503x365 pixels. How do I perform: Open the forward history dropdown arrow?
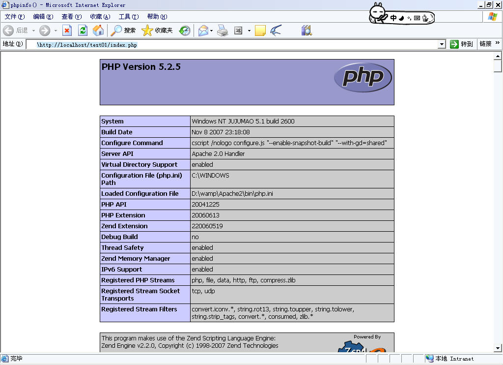[x=56, y=30]
